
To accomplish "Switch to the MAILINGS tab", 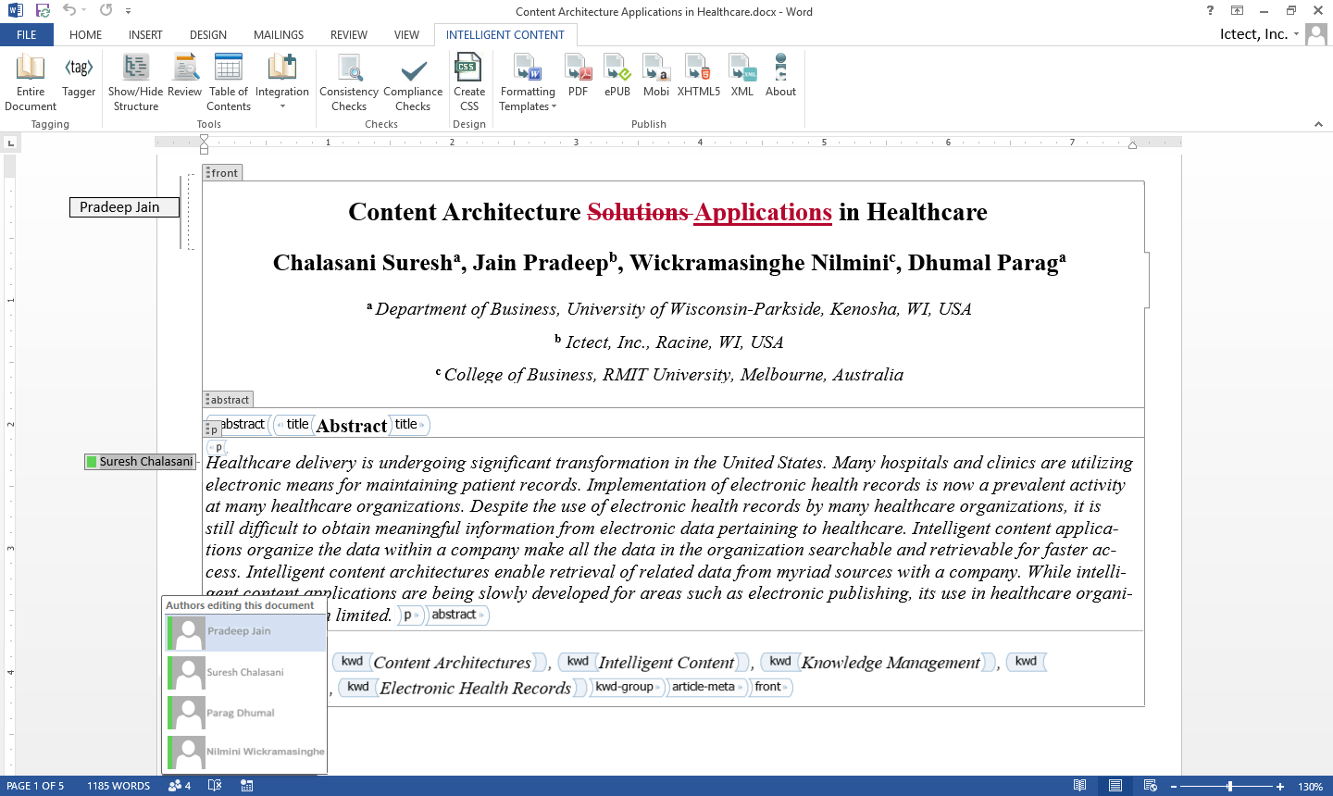I will pos(279,35).
